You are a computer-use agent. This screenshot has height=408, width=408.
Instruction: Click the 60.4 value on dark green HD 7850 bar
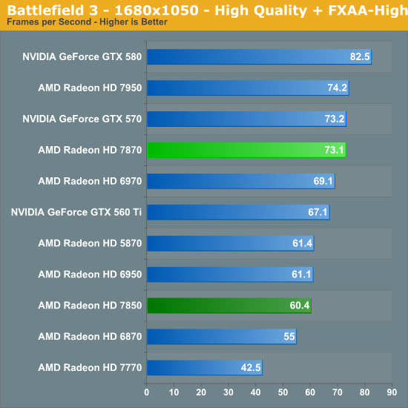(x=300, y=305)
